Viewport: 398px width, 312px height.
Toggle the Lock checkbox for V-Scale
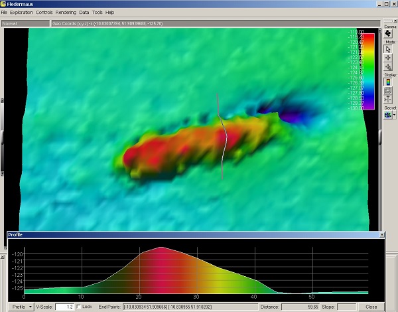pos(79,307)
